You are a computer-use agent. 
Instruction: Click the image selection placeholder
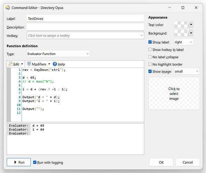click(174, 93)
